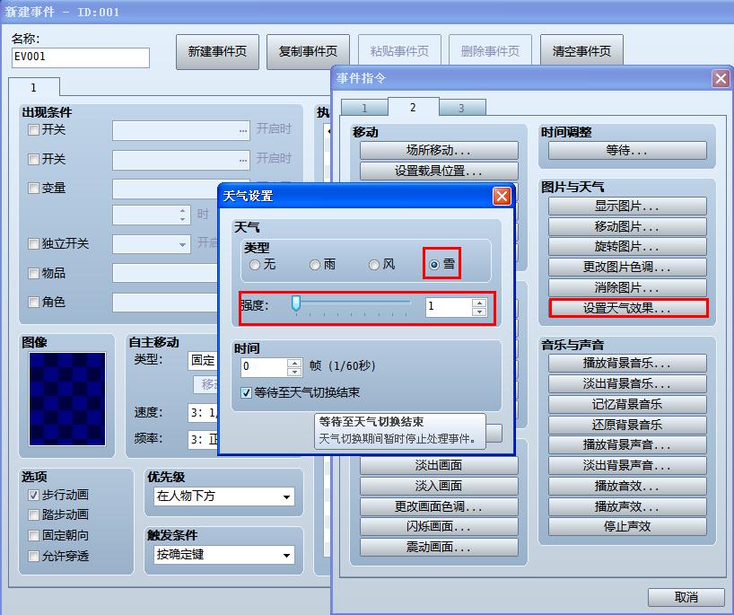Decrease 时间 frames with down arrow

pos(294,372)
